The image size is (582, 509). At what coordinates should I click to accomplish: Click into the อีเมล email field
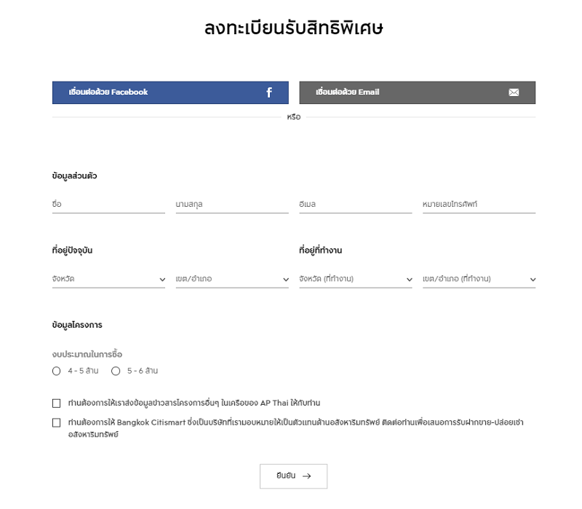356,205
